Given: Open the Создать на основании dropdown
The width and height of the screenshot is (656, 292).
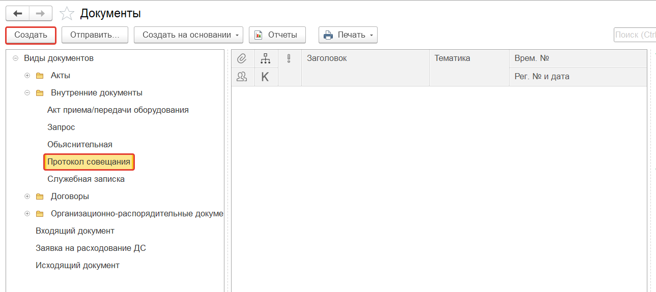Looking at the screenshot, I should (x=188, y=35).
